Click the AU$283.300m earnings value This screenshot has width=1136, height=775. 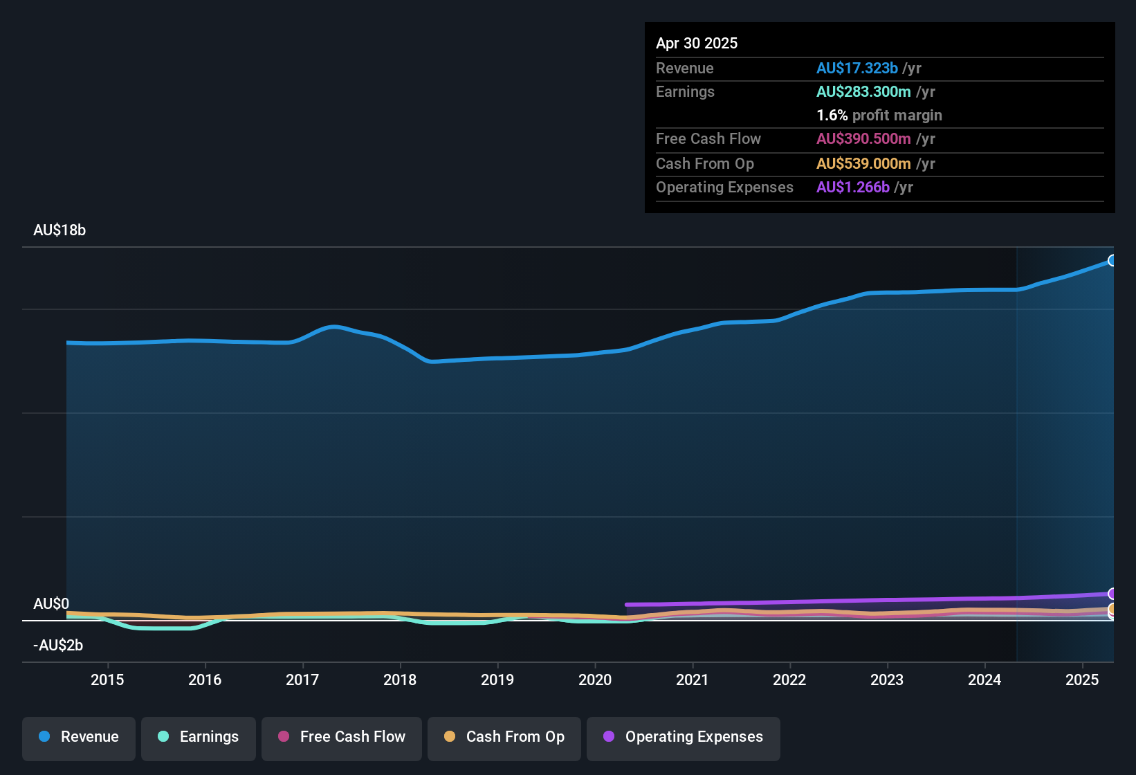point(863,91)
